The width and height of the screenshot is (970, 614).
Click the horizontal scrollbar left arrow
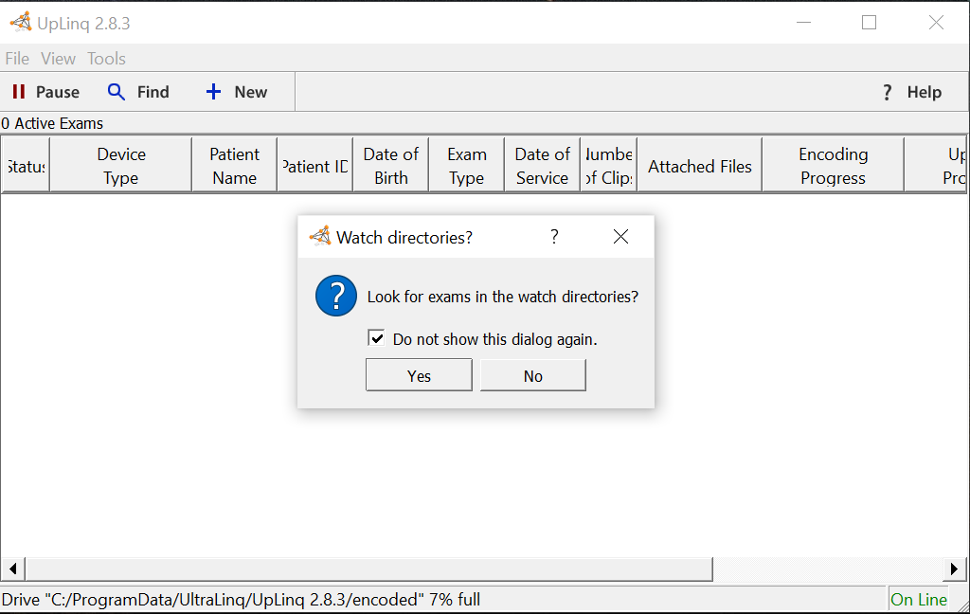12,569
